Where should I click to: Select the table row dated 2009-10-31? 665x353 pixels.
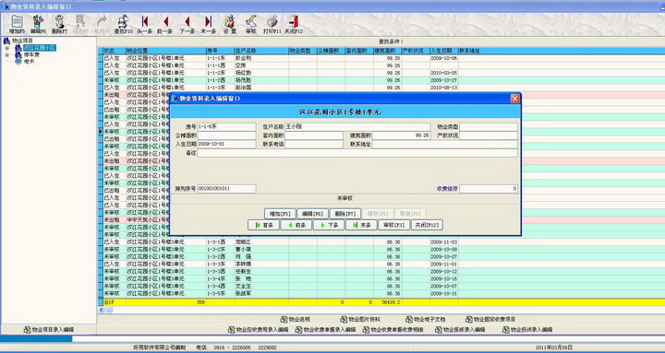381,293
